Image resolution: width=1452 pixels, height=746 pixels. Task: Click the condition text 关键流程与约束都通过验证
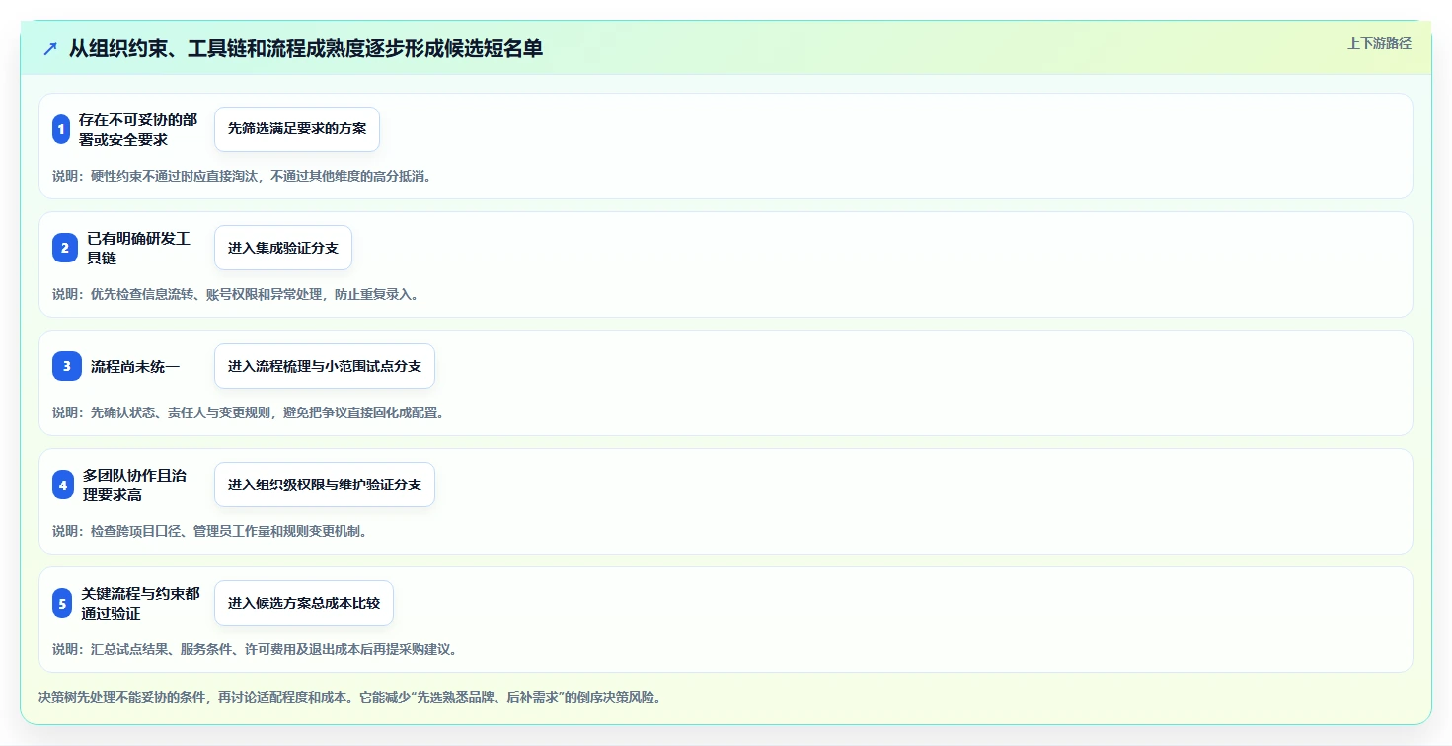pyautogui.click(x=140, y=603)
